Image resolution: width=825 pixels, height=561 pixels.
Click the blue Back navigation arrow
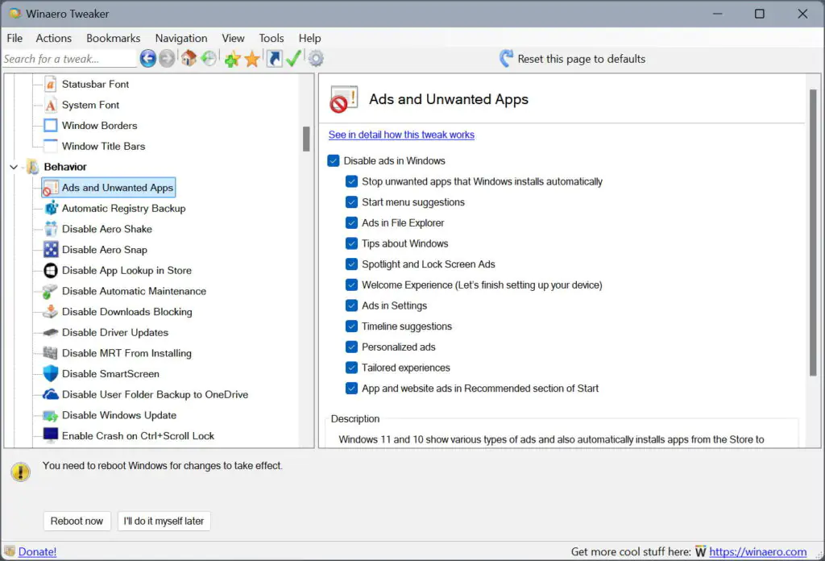147,58
